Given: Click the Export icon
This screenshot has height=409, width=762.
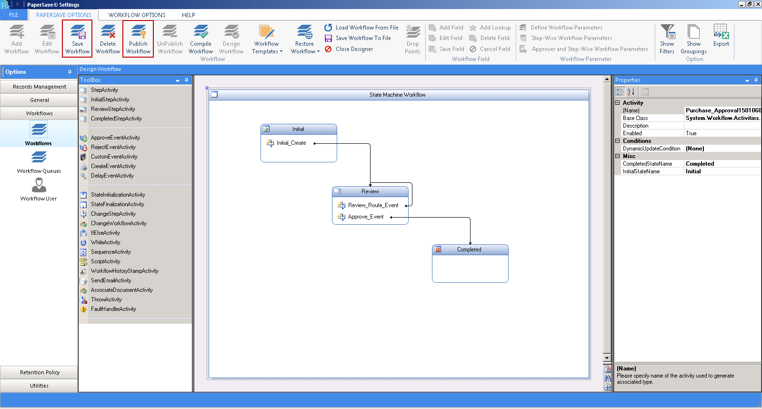Looking at the screenshot, I should [x=721, y=36].
